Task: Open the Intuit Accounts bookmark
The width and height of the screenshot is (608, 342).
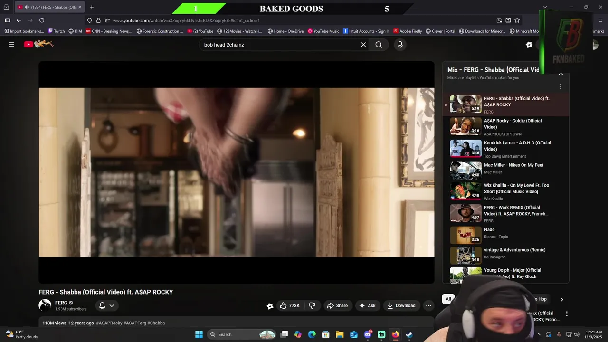Action: click(366, 31)
